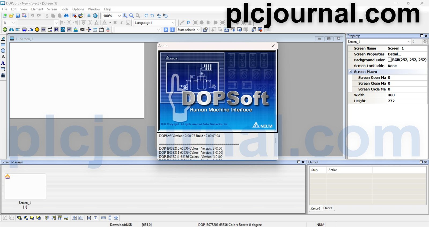
Task: Insert a curve element (blue wave icon)
Action: 63,30
